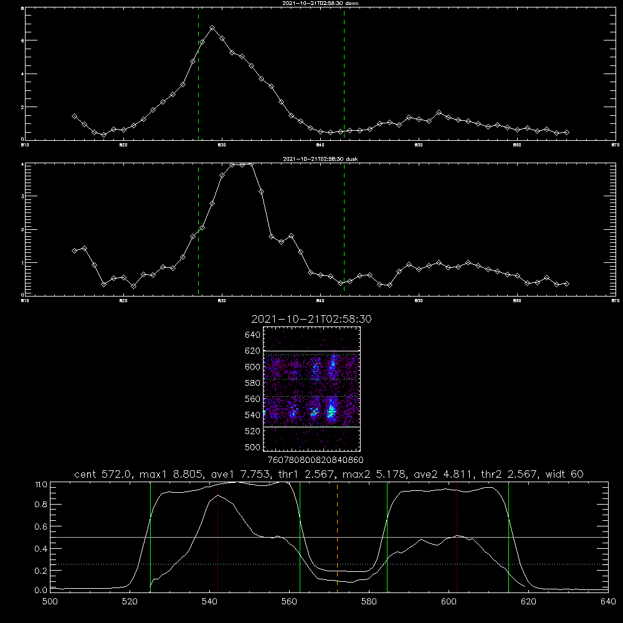Click right green dashed line in dawn plot
623x623 pixels.
tap(344, 74)
